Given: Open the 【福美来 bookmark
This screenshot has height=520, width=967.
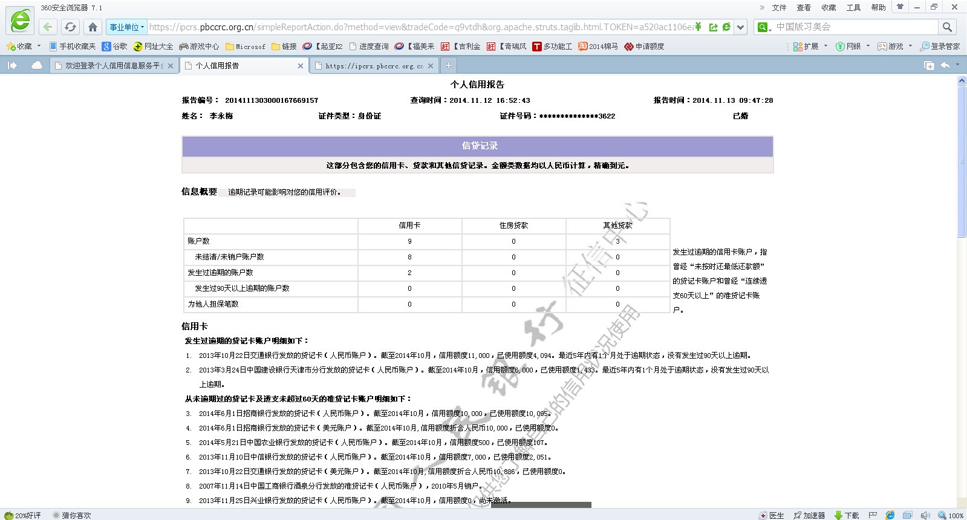Looking at the screenshot, I should coord(415,47).
